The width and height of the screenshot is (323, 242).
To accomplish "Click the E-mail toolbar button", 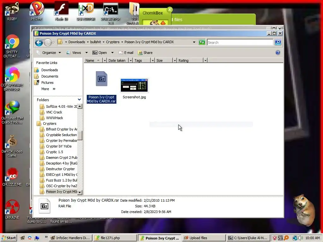I will coord(126,53).
